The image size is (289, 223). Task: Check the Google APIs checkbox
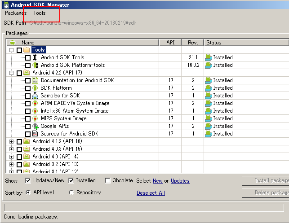click(x=28, y=127)
